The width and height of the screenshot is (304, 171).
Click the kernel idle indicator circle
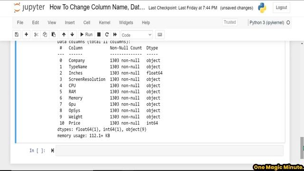tap(288, 23)
